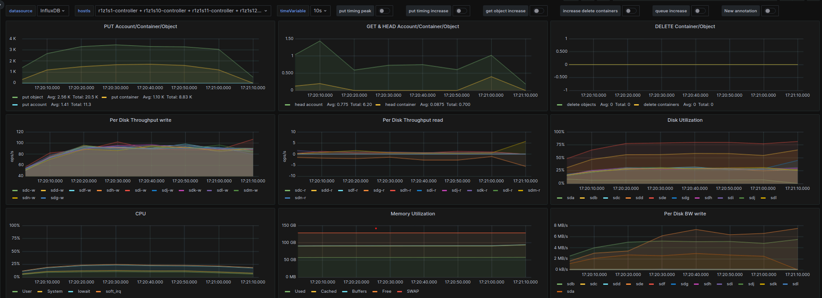This screenshot has width=822, height=298.
Task: Click the color swatch for put container
Action: pyautogui.click(x=104, y=97)
